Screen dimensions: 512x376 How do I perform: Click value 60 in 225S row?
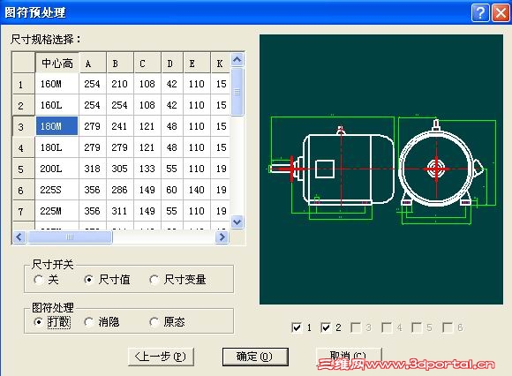[x=172, y=190]
